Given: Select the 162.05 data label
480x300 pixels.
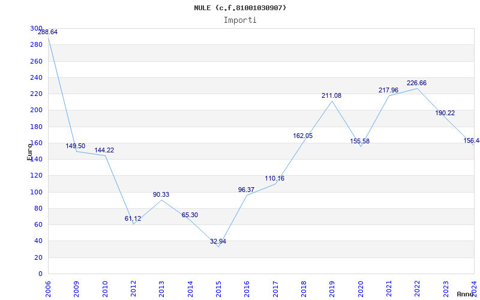Looking at the screenshot, I should pyautogui.click(x=303, y=136).
